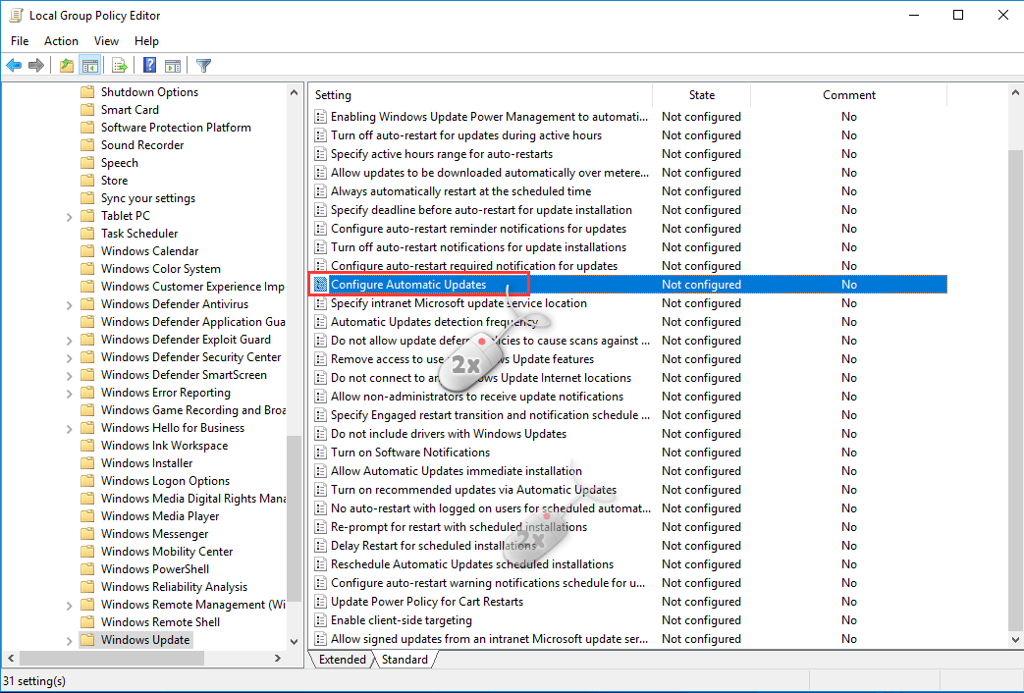Click the Configure Automatic Updates policy icon

320,285
